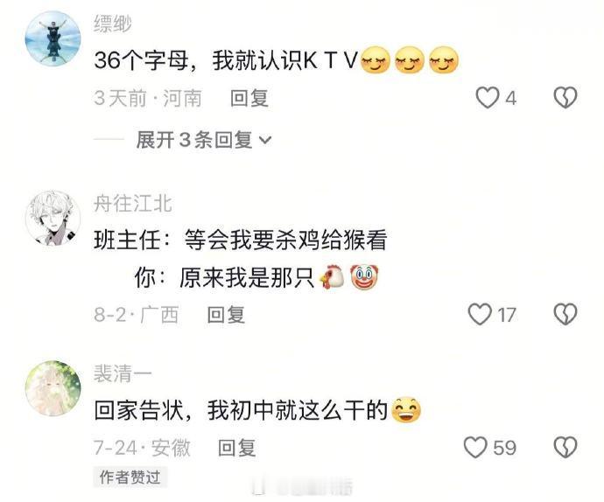Screen dimensions: 604x502
Task: Tap broken heart on 舟往江北's comment
Action: 565,314
